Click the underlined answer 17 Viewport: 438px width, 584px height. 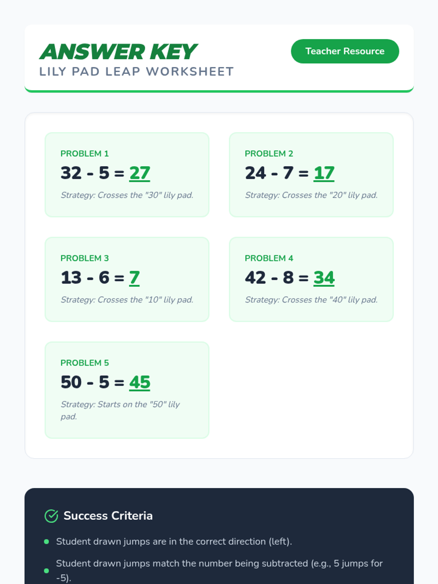(324, 173)
